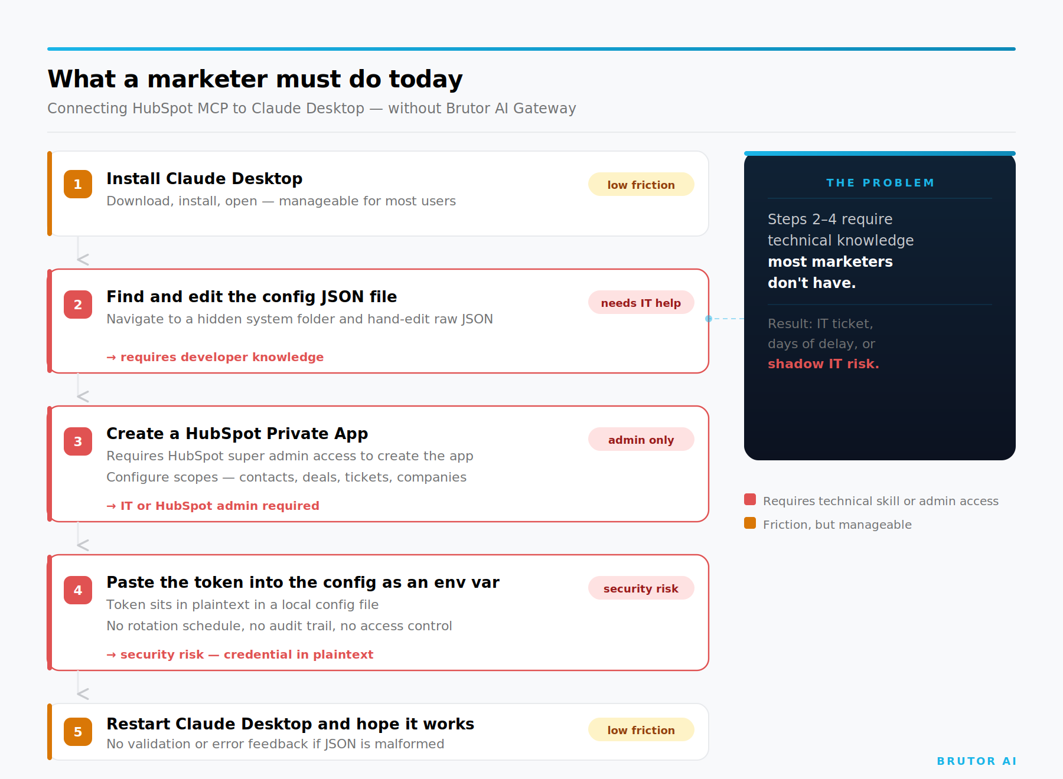Image resolution: width=1063 pixels, height=779 pixels.
Task: Click the orange legend square marker
Action: point(749,523)
